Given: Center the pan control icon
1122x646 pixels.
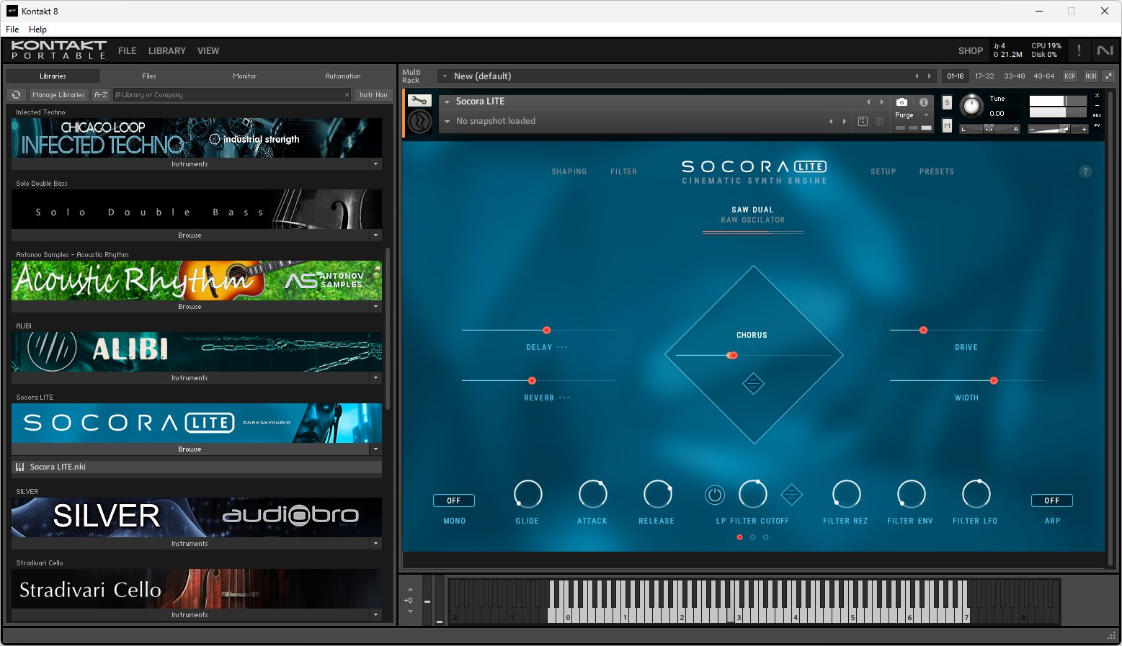Looking at the screenshot, I should click(x=989, y=129).
